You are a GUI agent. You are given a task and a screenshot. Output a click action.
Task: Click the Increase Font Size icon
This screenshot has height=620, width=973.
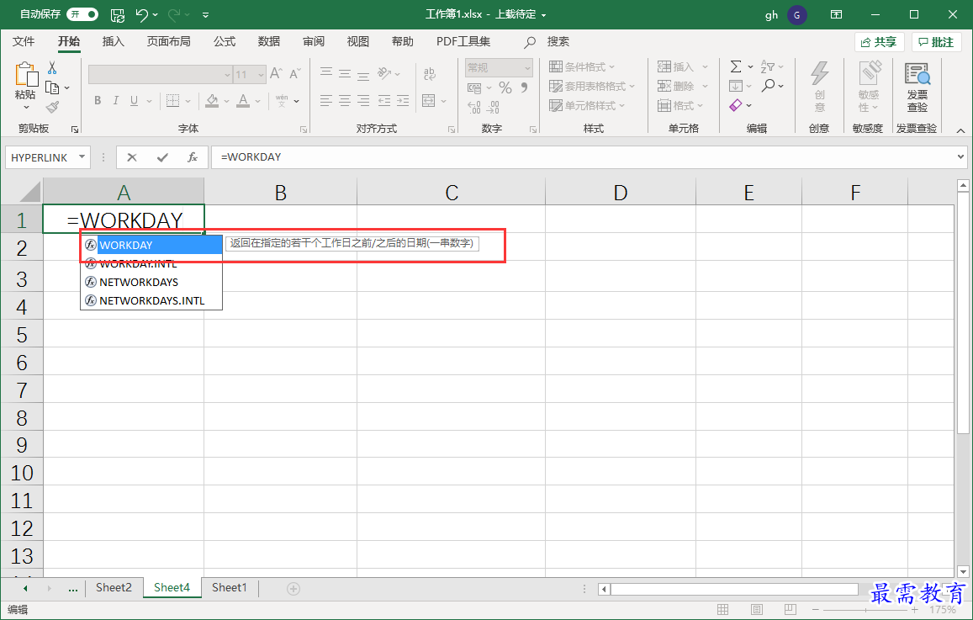[277, 73]
